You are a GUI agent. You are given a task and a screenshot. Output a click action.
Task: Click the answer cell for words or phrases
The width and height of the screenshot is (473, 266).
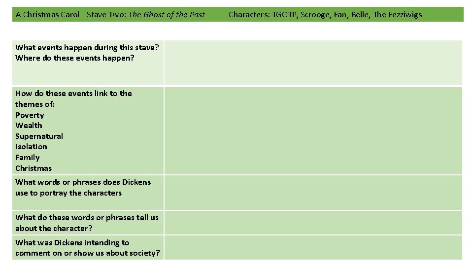tap(313, 193)
